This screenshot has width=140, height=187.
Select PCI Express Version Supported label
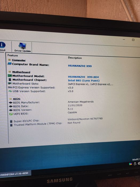tap(34, 87)
